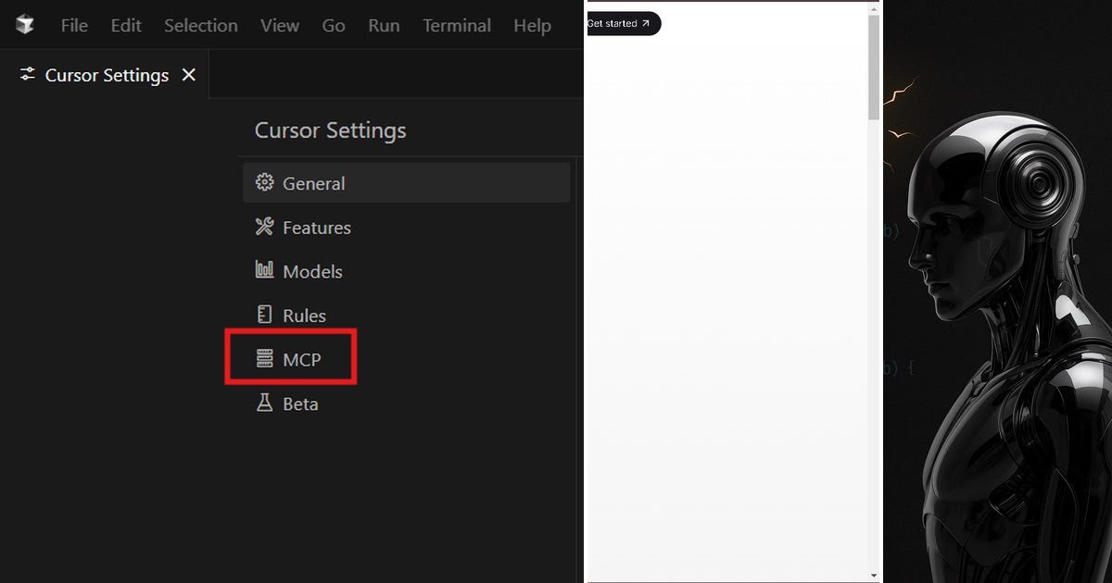Click the scrollbar up arrow
Viewport: 1112px width, 583px height.
[874, 7]
